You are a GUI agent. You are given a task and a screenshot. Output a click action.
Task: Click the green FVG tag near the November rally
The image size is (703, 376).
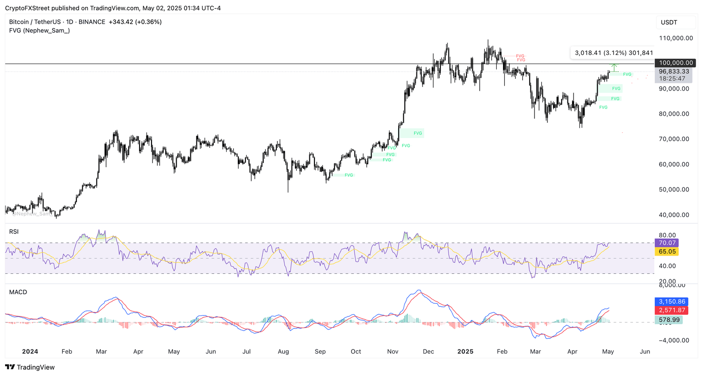point(417,133)
